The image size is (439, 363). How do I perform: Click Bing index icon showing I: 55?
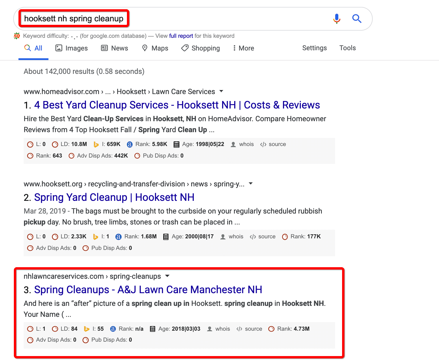click(87, 329)
